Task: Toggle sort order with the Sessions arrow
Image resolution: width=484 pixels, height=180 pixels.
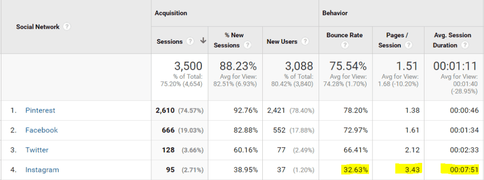Action: coord(203,41)
